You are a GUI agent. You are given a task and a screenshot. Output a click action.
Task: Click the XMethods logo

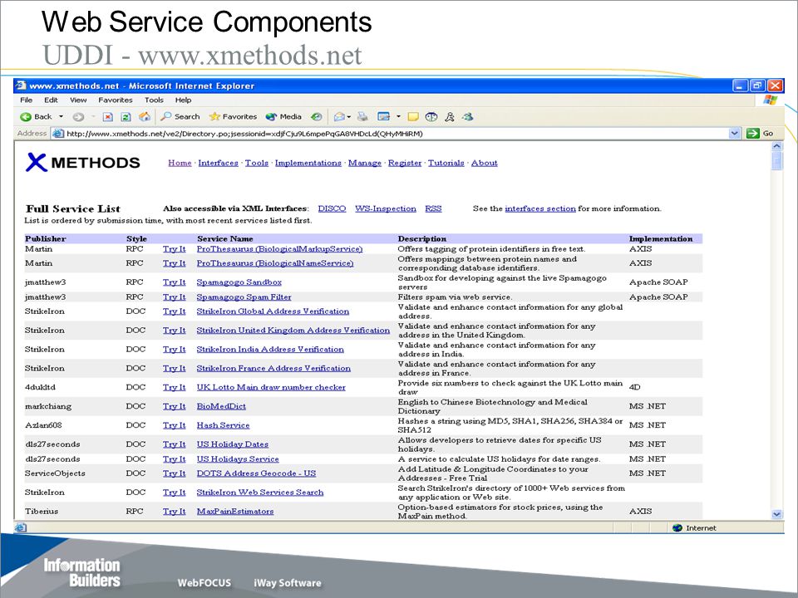point(82,162)
